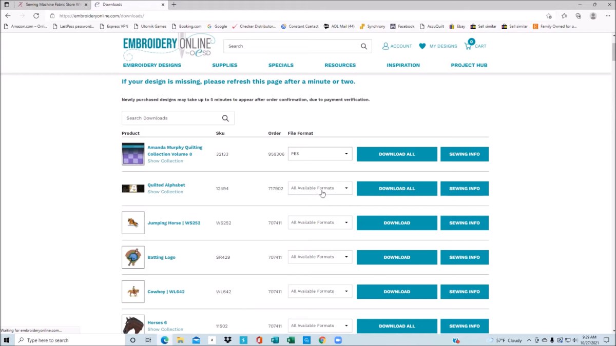Click the Cowboy thumbnail image

[x=133, y=292]
